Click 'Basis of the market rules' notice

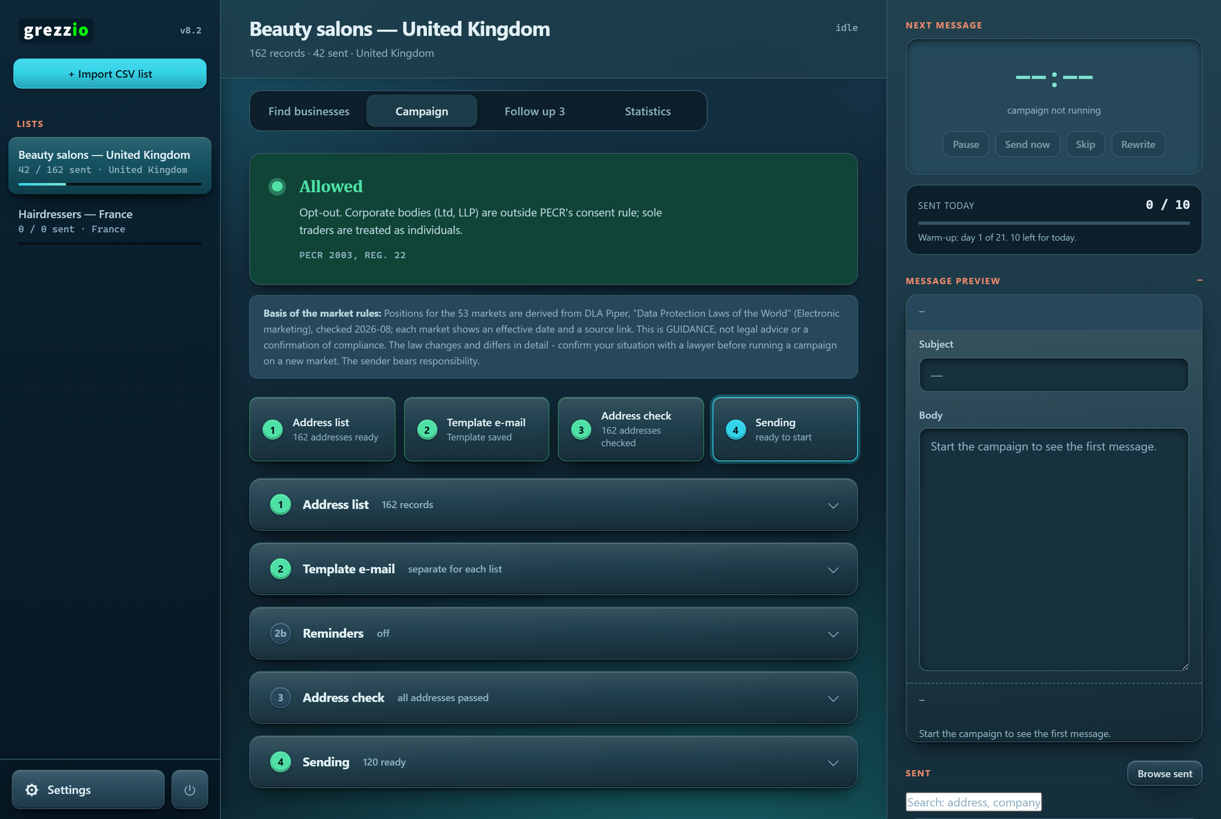click(554, 337)
